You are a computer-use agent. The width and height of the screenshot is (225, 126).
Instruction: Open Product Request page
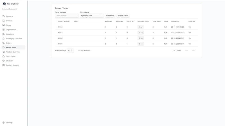pos(13,65)
